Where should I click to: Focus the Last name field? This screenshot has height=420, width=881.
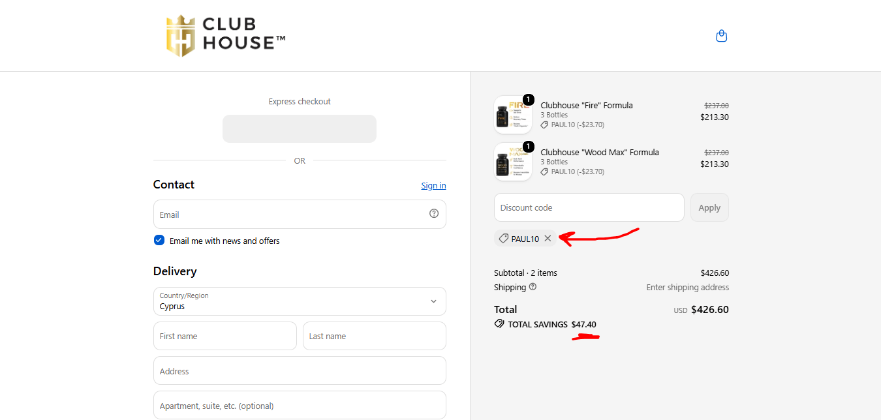point(375,336)
